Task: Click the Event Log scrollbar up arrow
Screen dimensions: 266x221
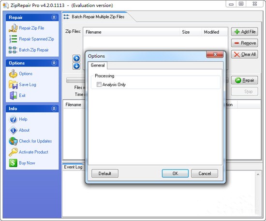Action: pos(258,174)
